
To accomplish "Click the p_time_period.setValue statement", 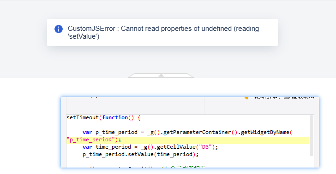I will coord(141,154).
